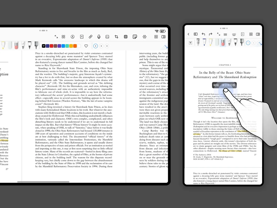277x208 pixels.
Task: Toggle right sidebar panel icon in left tablet
Action: point(163,37)
